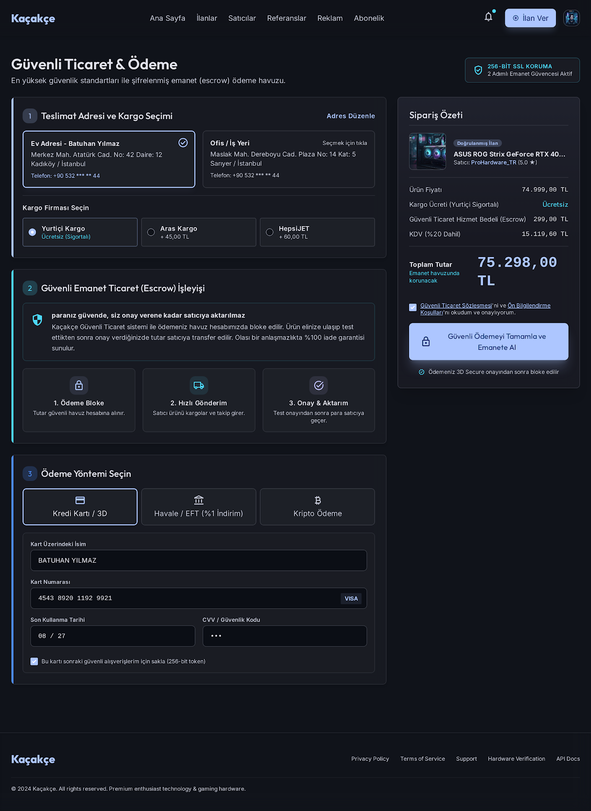The height and width of the screenshot is (811, 591).
Task: Switch to the Kredi Kartı / 3D payment tab
Action: 80,507
